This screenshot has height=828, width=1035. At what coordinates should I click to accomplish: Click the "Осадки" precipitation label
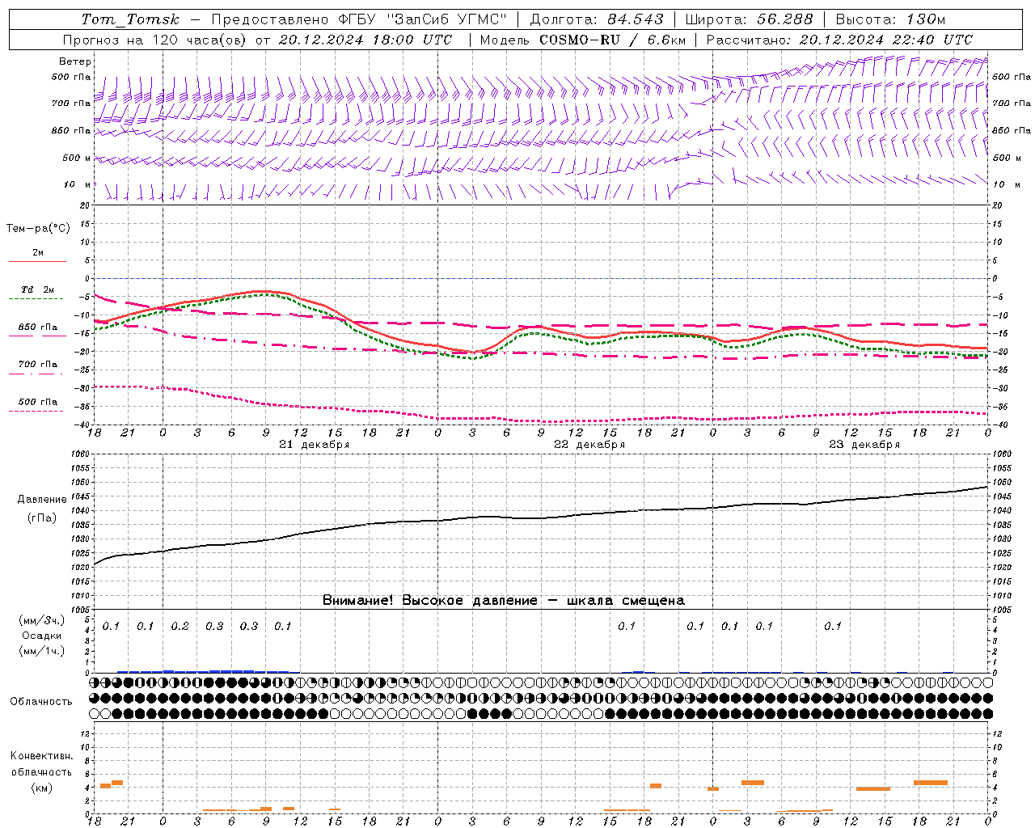click(x=41, y=636)
